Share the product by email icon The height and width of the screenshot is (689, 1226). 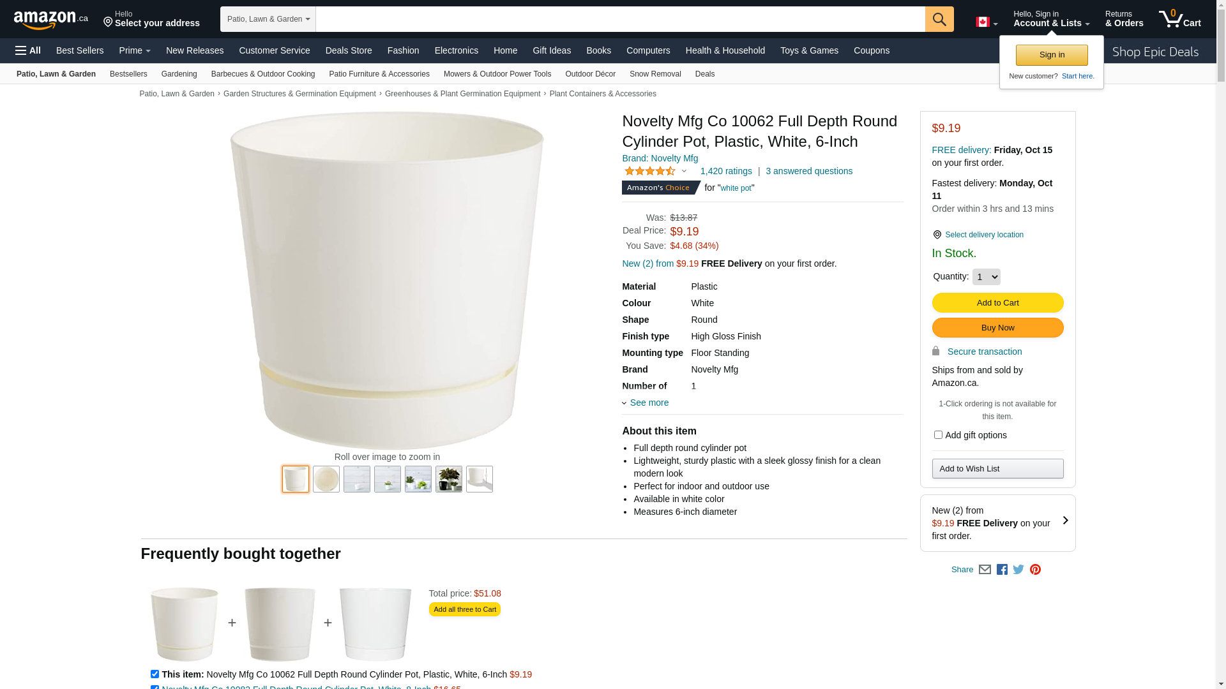coord(985,570)
